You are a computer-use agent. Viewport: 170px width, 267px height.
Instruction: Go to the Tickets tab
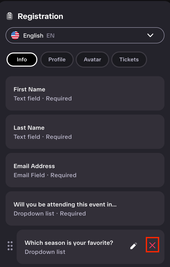pyautogui.click(x=129, y=59)
